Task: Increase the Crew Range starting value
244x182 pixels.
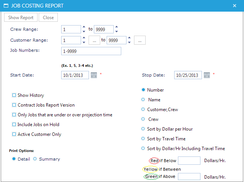Action: coord(84,27)
